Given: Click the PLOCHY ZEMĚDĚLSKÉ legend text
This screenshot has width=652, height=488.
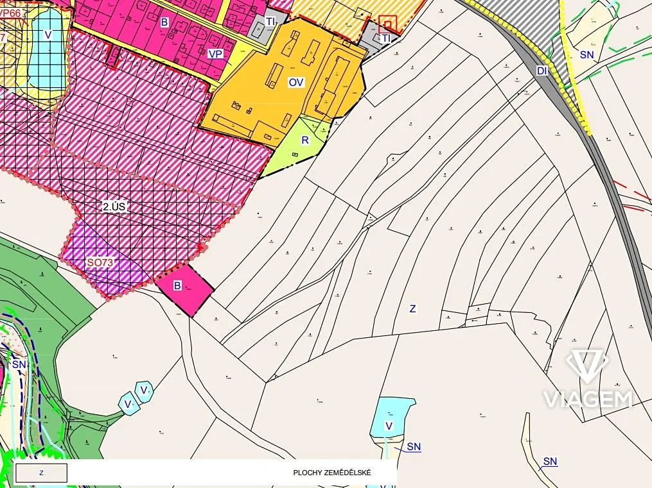Looking at the screenshot, I should (x=332, y=473).
